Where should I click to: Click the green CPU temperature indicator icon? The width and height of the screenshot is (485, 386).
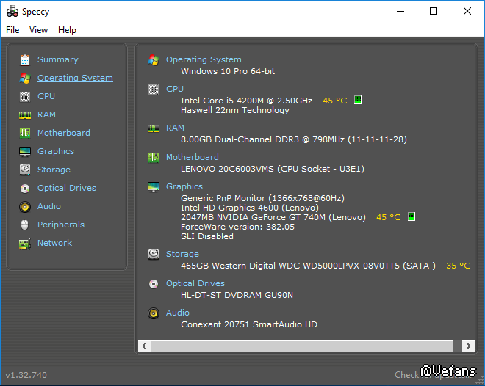(x=358, y=100)
